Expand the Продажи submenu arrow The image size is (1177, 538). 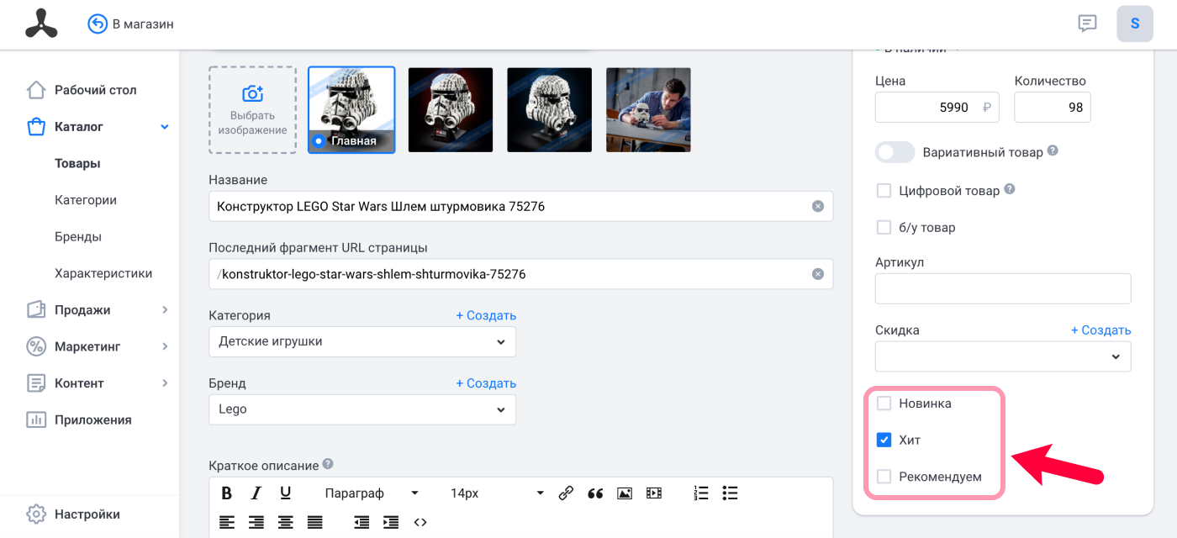165,310
